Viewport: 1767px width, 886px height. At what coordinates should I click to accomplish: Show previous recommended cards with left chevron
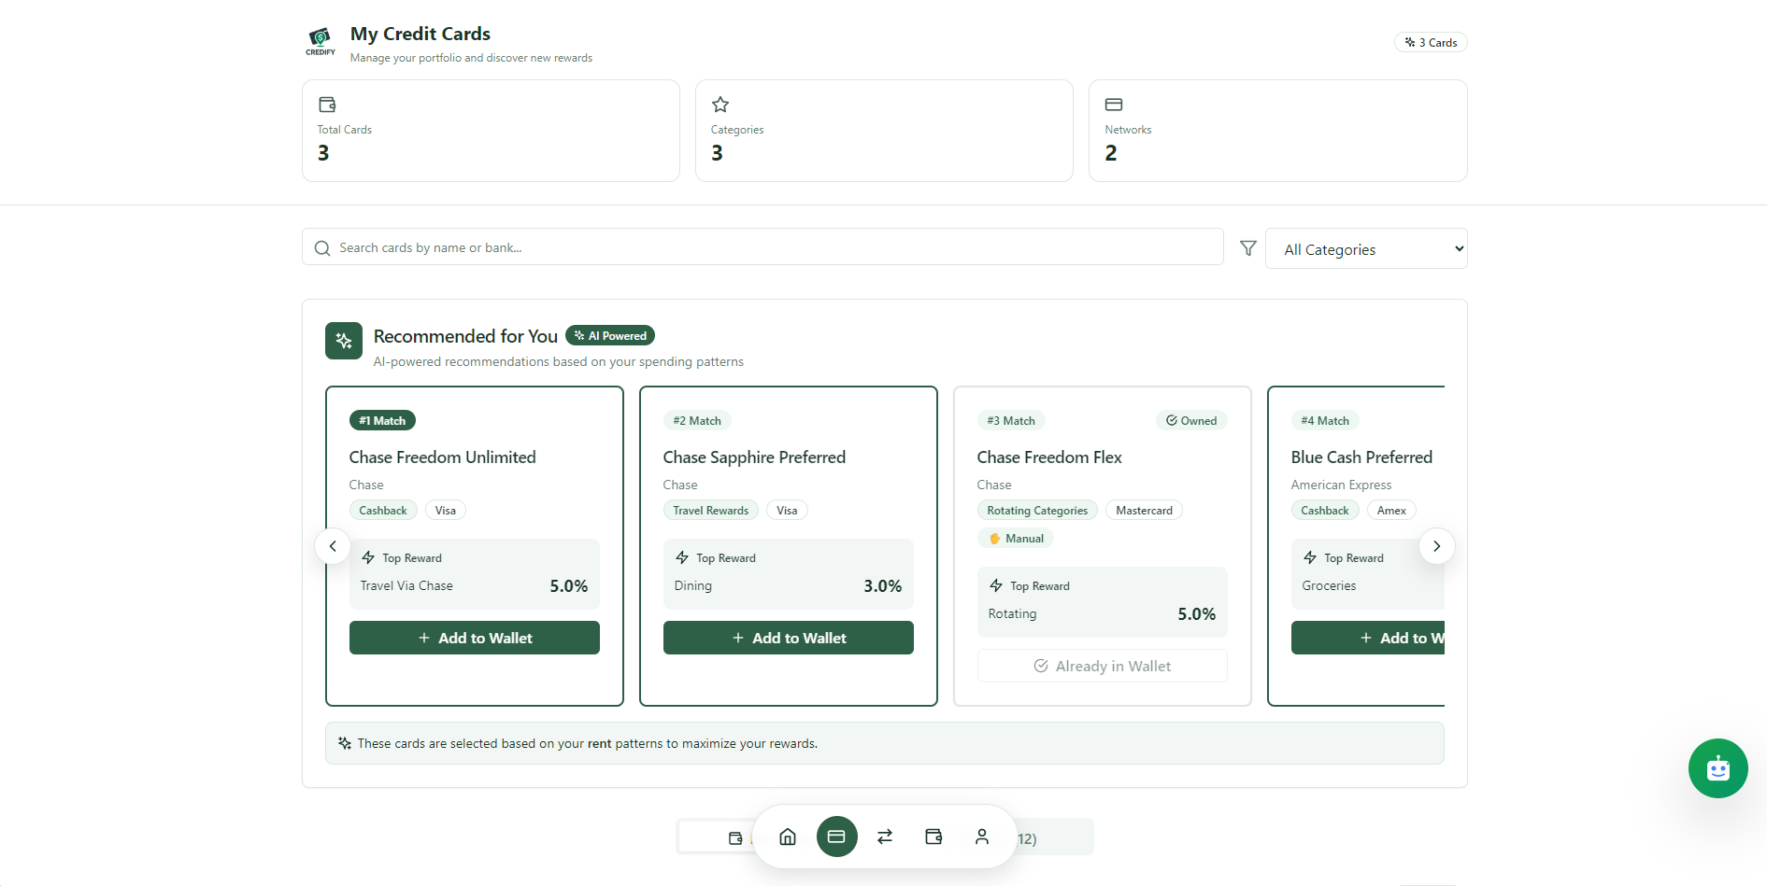pos(333,546)
